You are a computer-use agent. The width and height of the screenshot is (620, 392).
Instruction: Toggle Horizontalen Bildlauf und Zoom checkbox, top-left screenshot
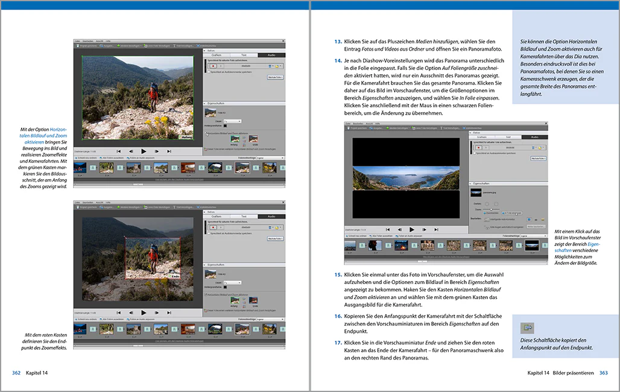point(206,133)
